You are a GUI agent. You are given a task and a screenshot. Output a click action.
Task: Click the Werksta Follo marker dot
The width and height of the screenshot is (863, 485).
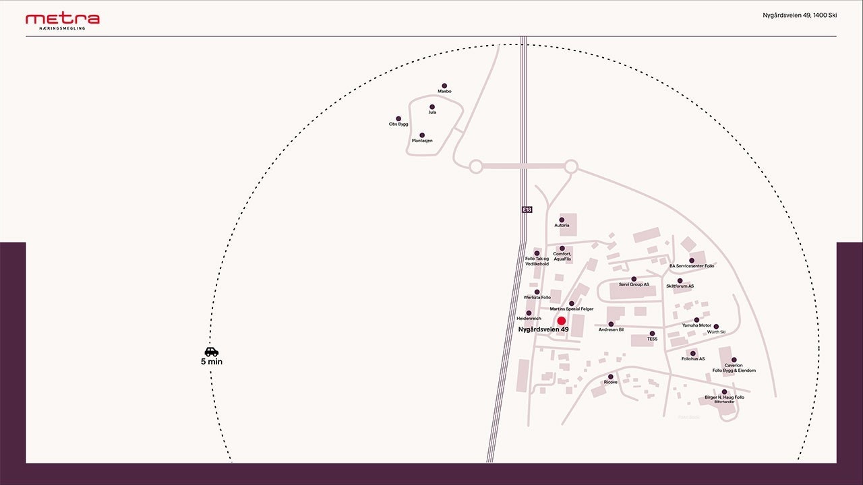[x=537, y=292]
